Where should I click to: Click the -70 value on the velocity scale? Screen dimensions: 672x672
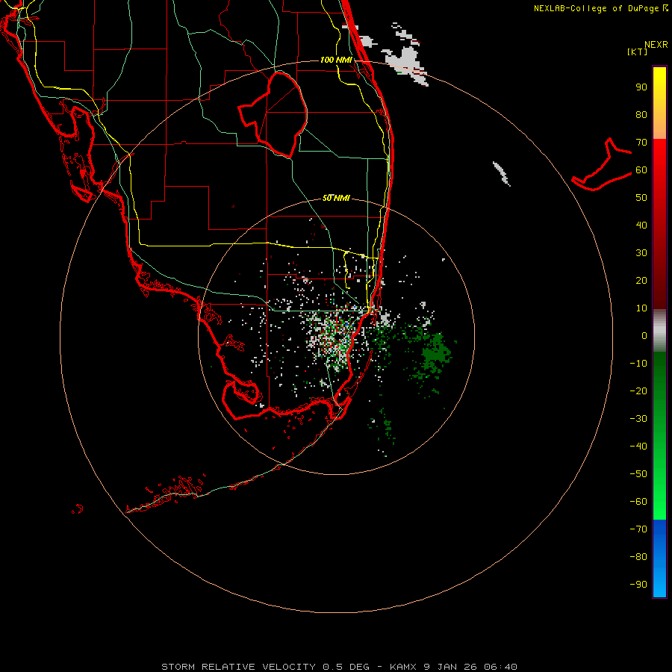coord(638,529)
